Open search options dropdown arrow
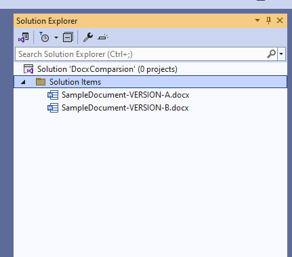Viewport: 292px width, 257px height. pos(281,54)
